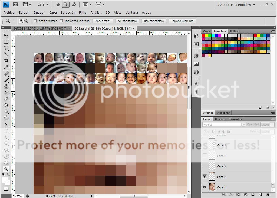
Task: Open the Opacidad slider dropdown arrow
Action: pos(272,124)
